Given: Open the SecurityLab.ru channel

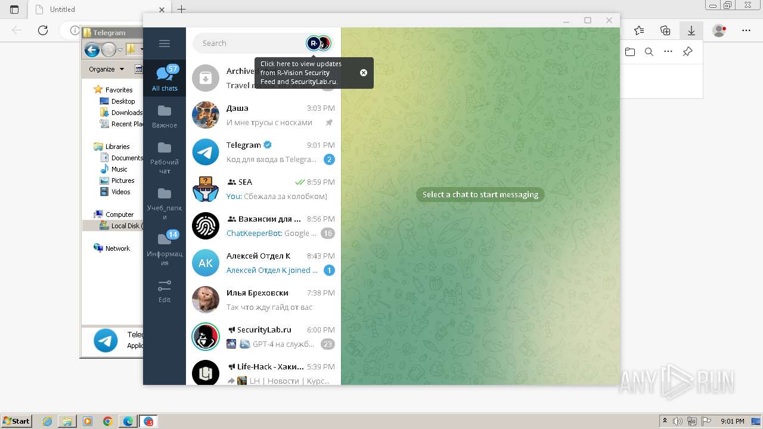Looking at the screenshot, I should 263,337.
